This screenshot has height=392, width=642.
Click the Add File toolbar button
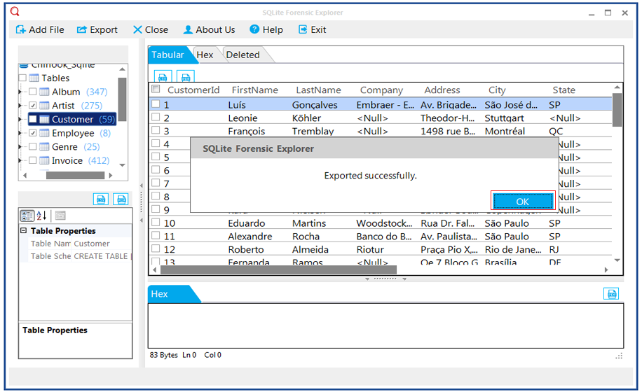[x=40, y=30]
